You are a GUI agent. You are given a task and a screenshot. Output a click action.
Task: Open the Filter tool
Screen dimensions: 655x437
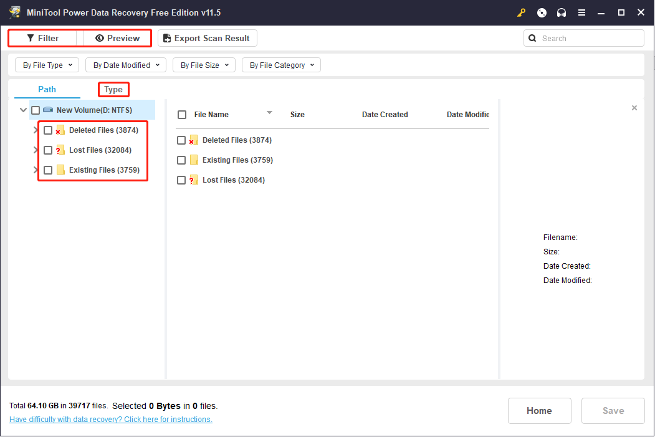click(42, 38)
